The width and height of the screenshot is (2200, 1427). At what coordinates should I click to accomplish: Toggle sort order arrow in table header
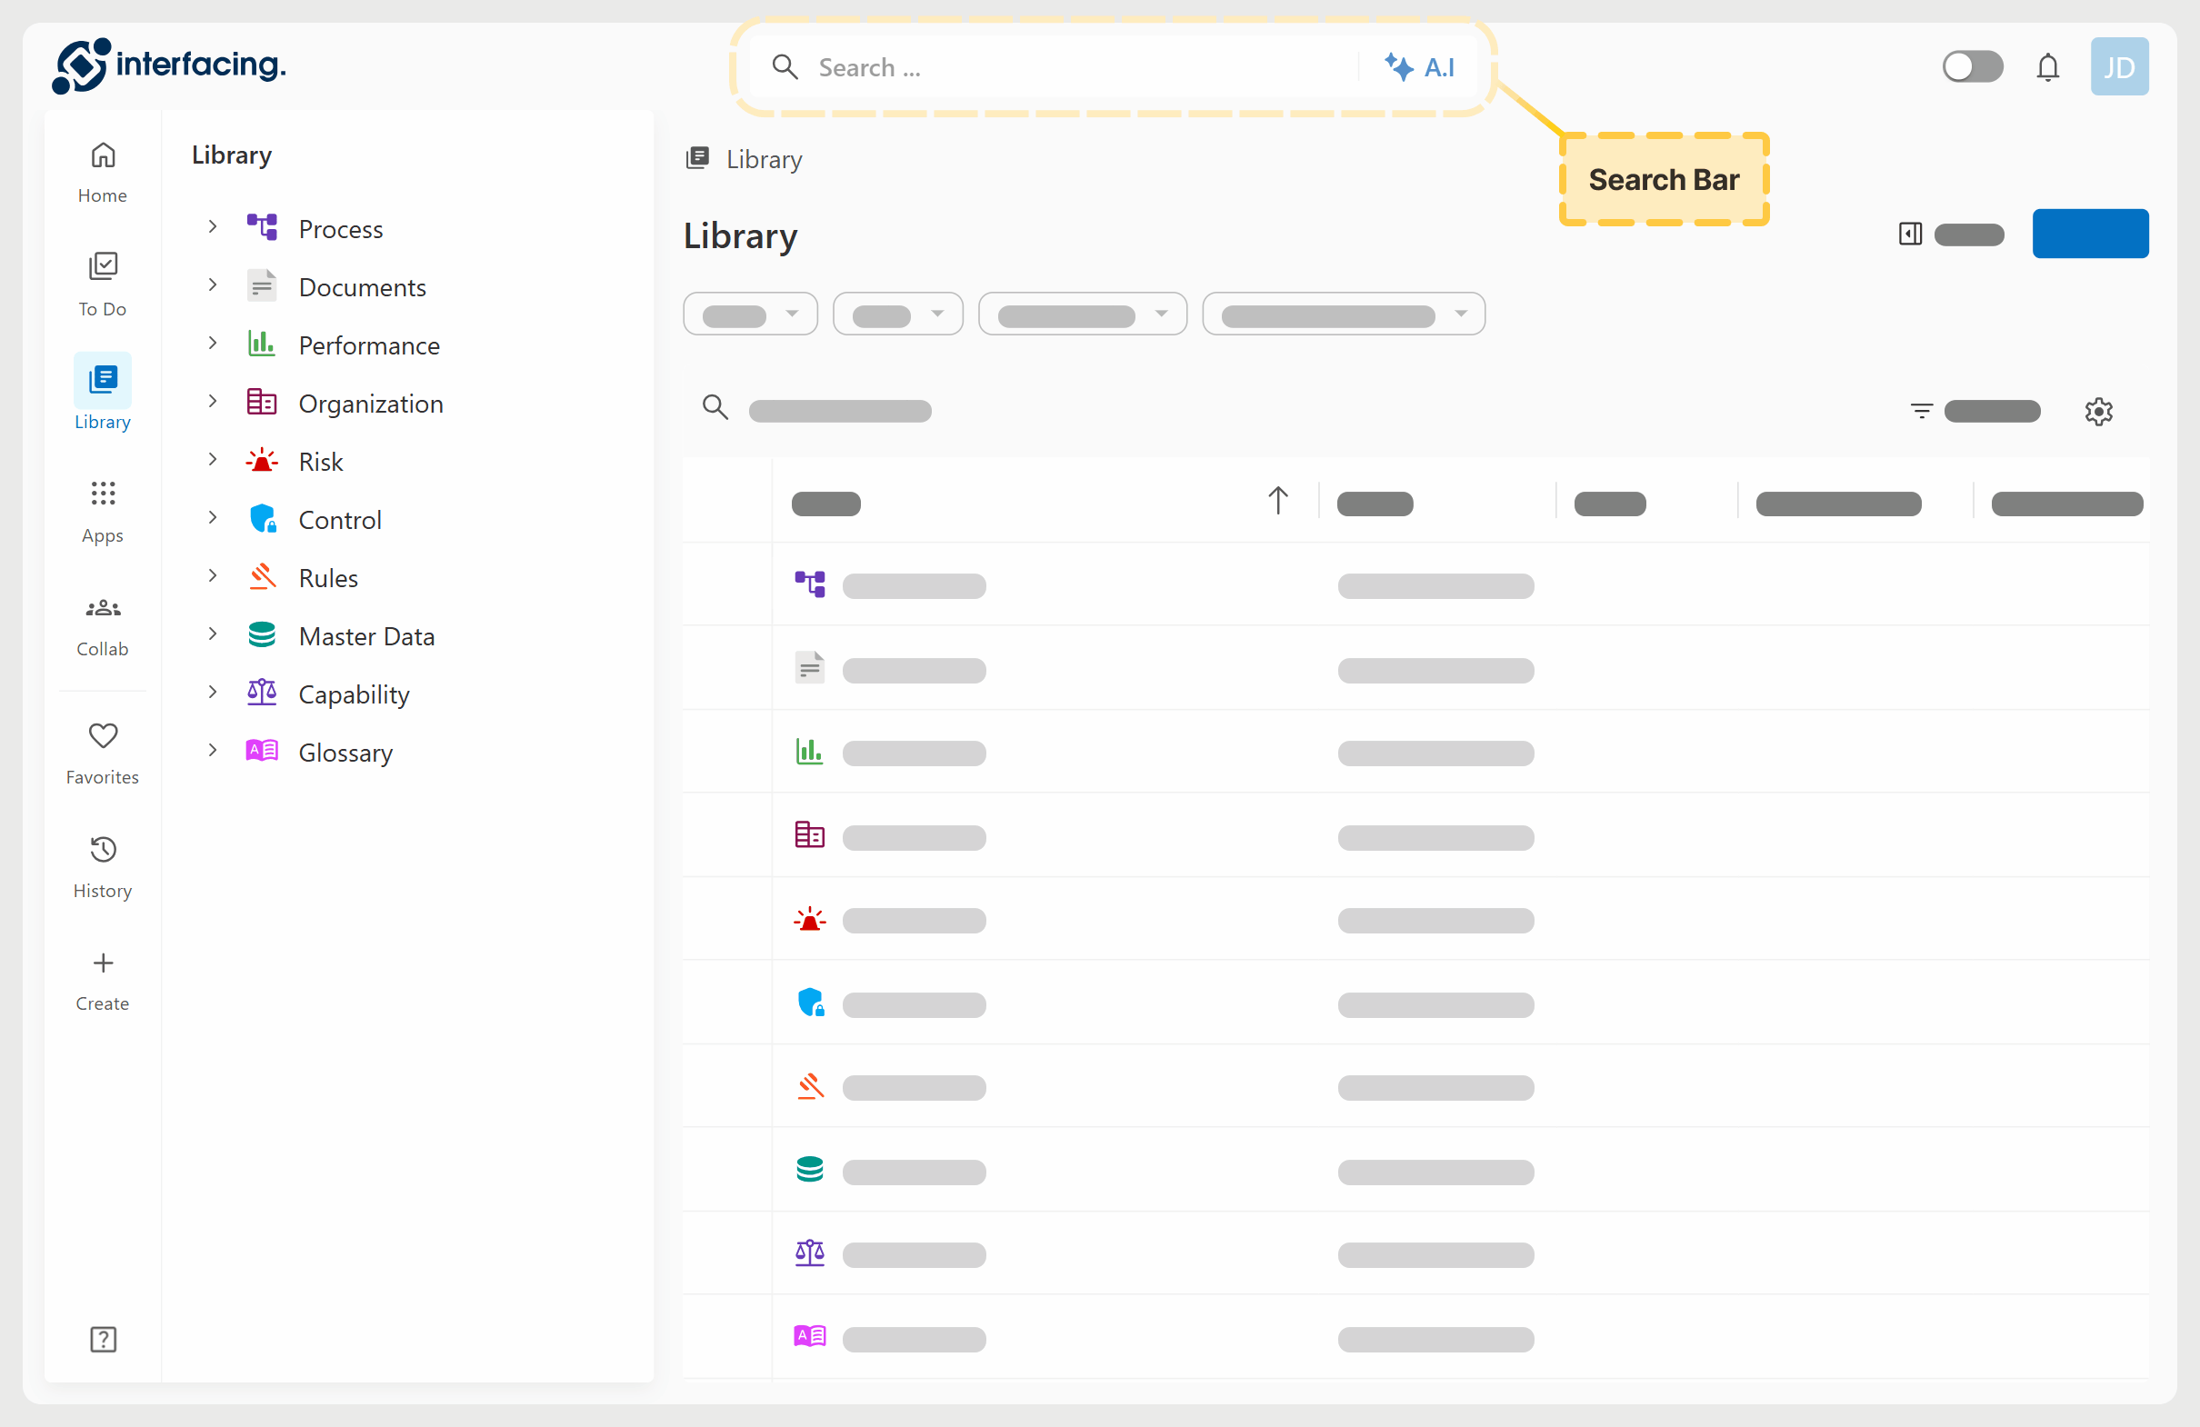tap(1277, 501)
